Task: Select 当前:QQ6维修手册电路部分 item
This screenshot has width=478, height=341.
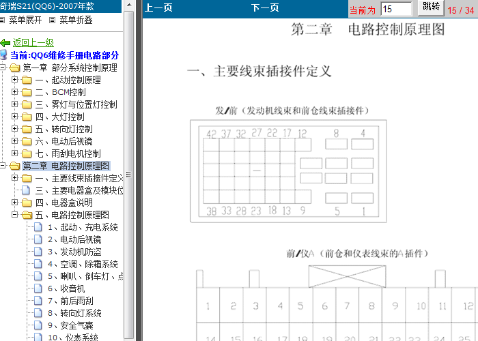Action: coord(65,55)
